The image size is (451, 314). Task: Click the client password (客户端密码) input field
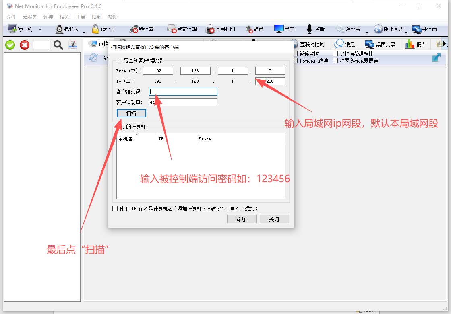pos(183,92)
